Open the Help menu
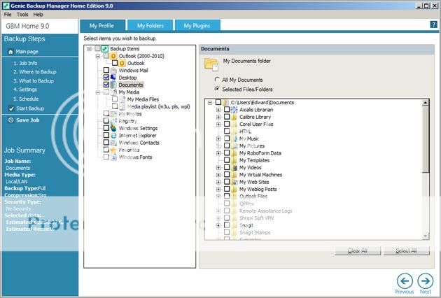 tap(38, 14)
